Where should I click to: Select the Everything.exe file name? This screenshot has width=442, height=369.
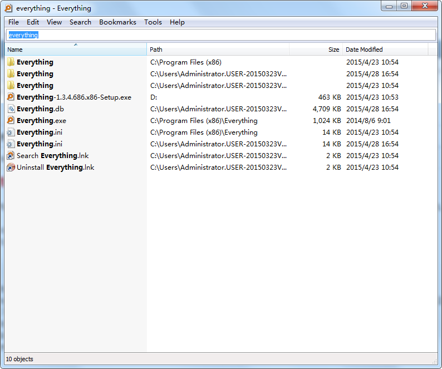(x=41, y=121)
